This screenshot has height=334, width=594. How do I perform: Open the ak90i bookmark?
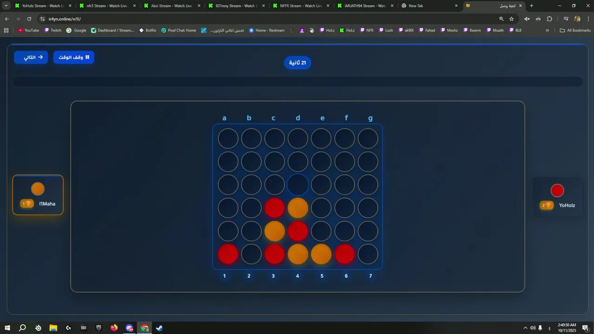[x=406, y=30]
